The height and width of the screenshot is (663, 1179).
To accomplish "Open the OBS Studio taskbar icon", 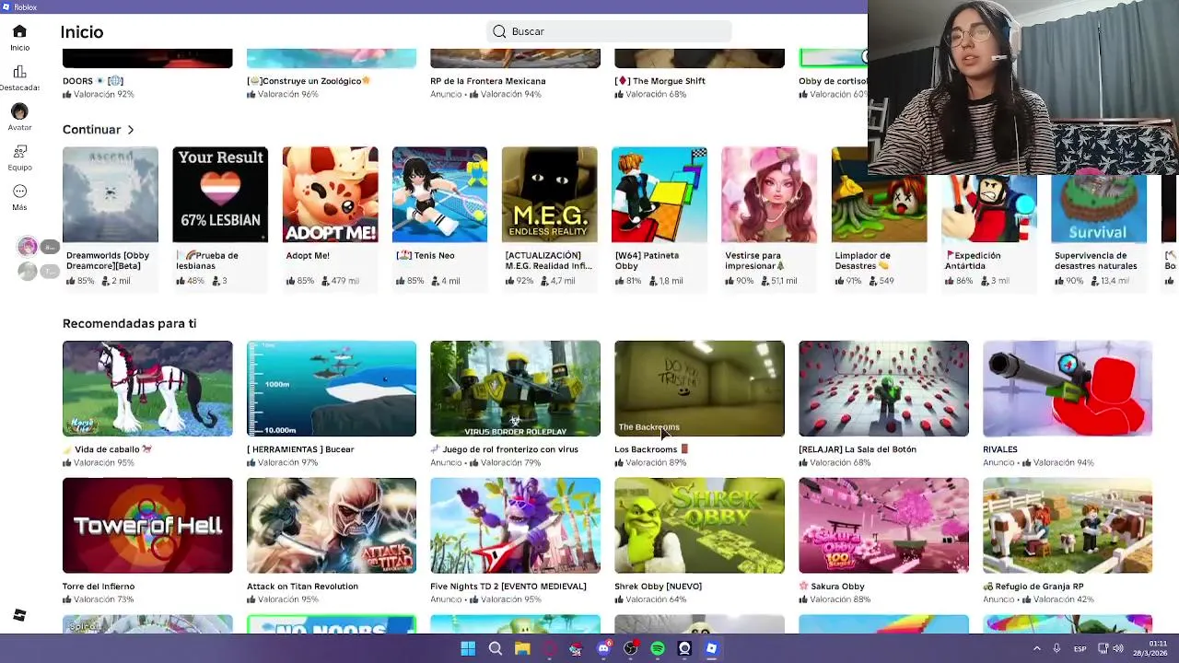I will point(630,648).
